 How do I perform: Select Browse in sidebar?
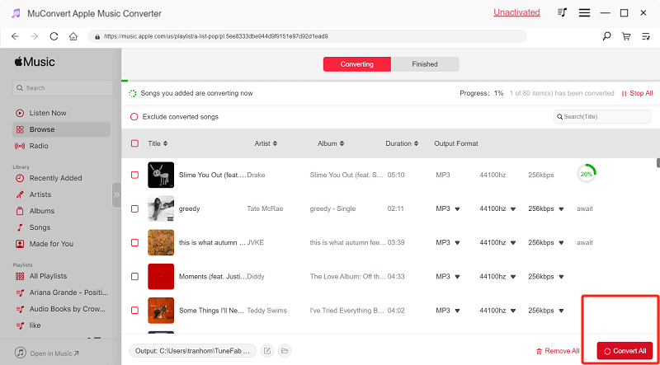(x=61, y=129)
